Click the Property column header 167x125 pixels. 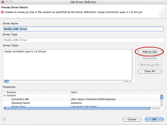(37, 92)
